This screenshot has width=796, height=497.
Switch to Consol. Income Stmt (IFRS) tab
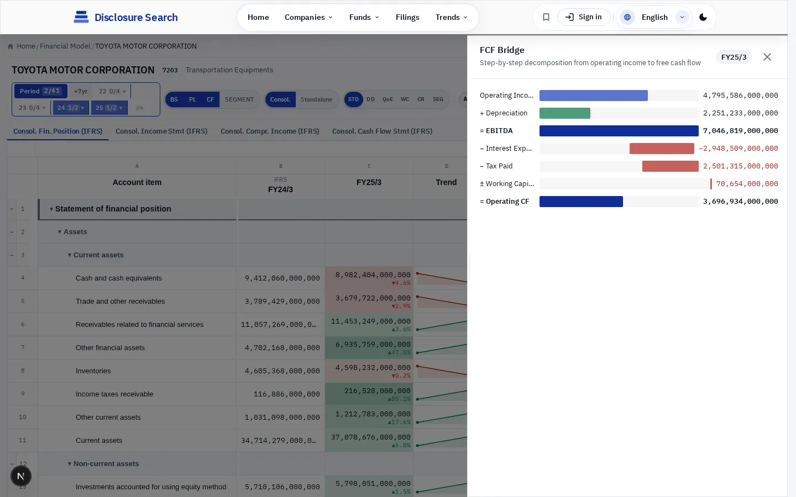pos(161,131)
